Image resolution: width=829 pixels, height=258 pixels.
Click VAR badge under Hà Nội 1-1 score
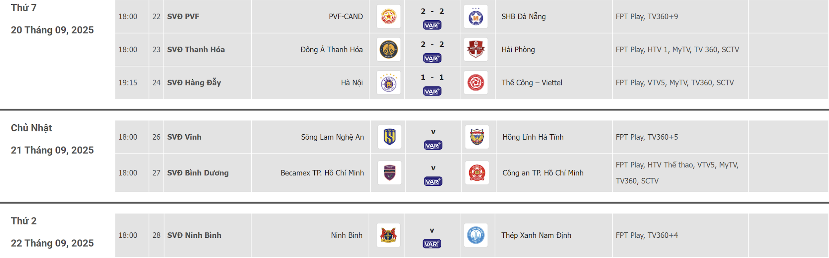(432, 91)
